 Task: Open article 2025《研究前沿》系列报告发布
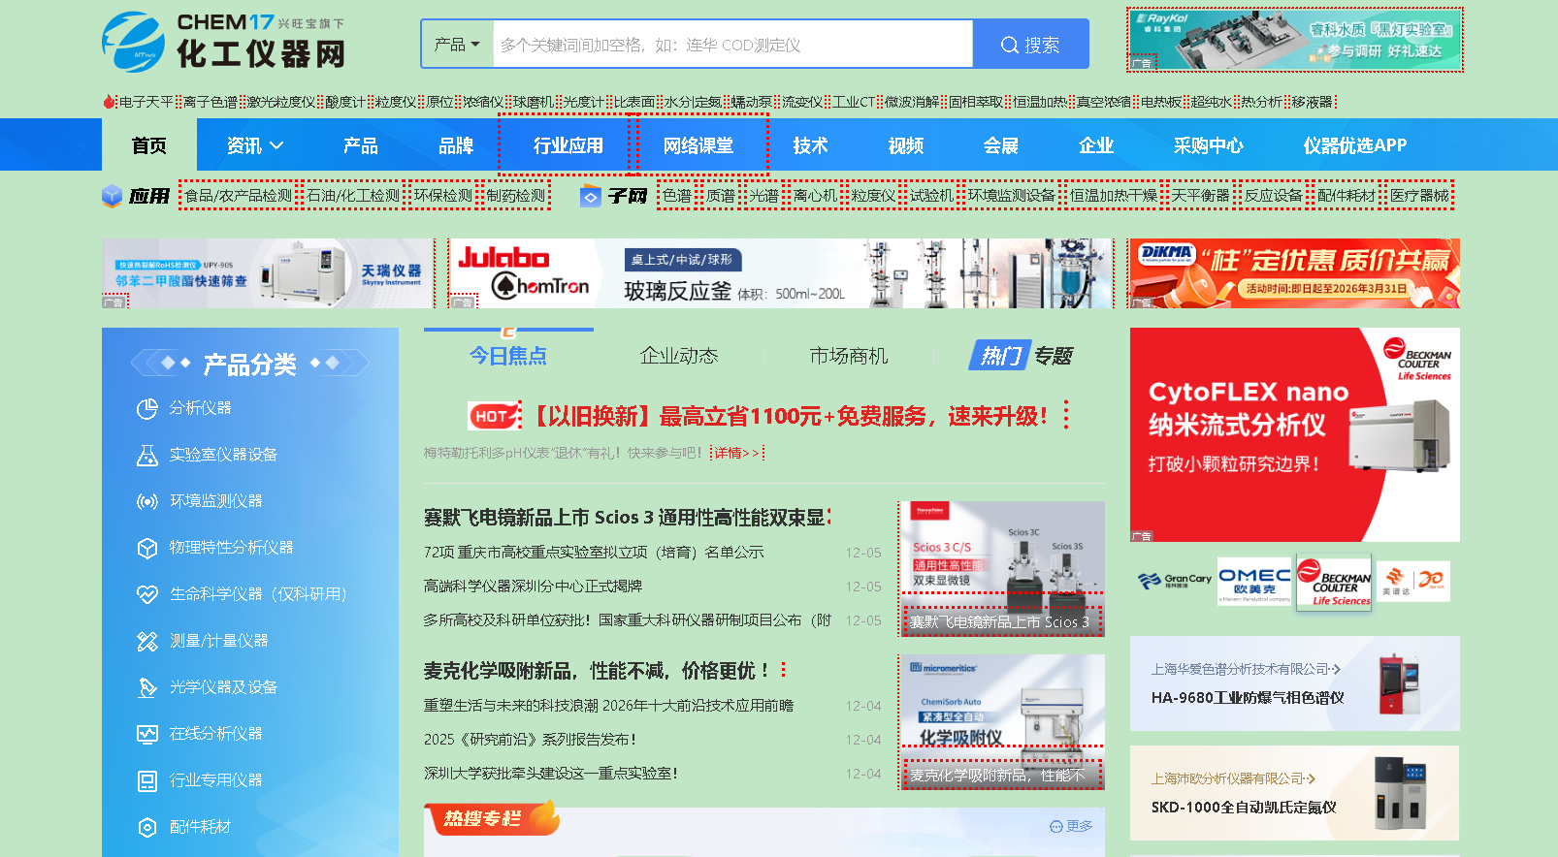[530, 740]
